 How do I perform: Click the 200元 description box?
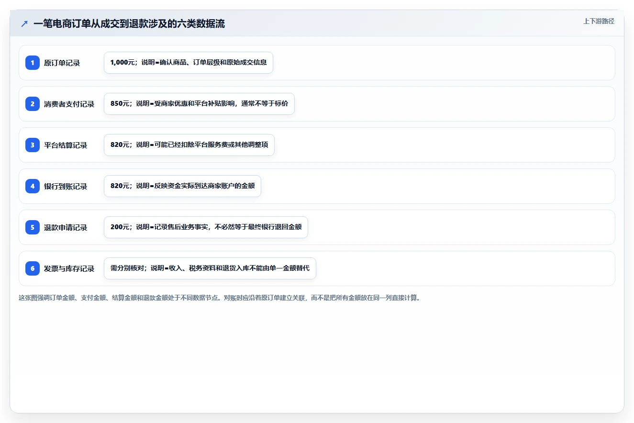tap(206, 227)
